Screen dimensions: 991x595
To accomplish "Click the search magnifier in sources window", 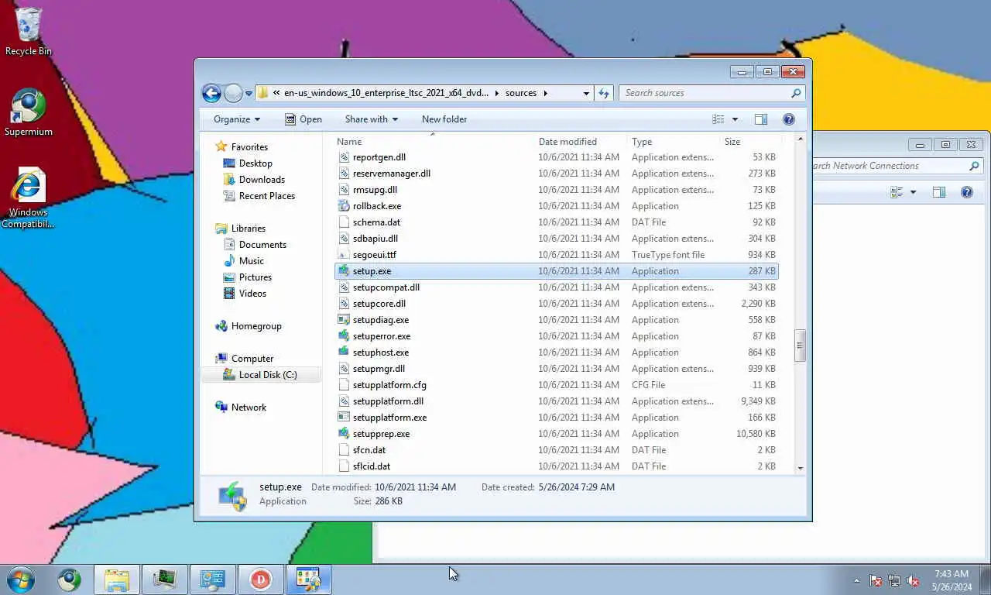I will tap(796, 93).
